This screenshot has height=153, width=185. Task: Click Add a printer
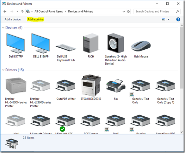36,19
